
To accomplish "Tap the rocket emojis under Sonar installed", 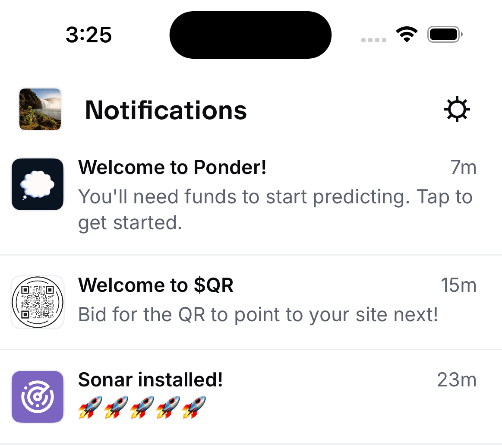I will pyautogui.click(x=142, y=406).
